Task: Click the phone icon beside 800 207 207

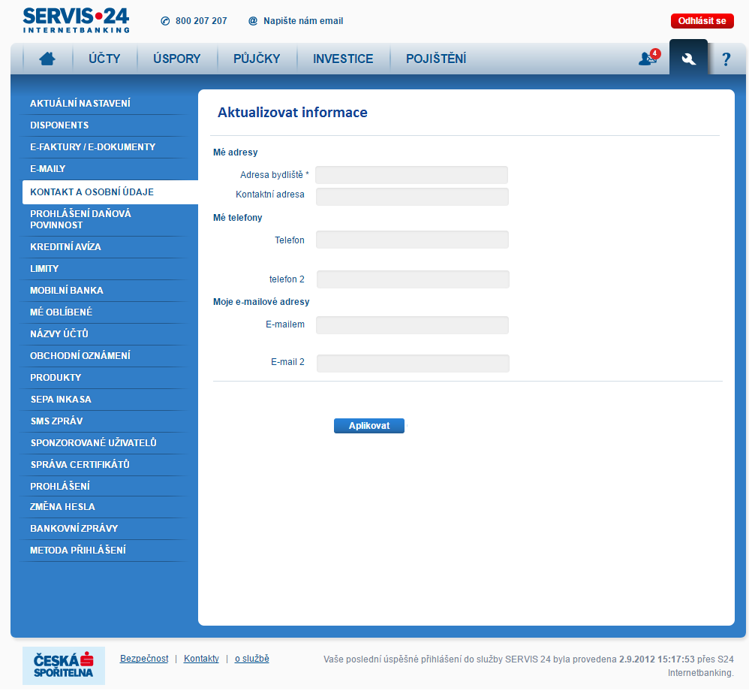Action: tap(165, 21)
